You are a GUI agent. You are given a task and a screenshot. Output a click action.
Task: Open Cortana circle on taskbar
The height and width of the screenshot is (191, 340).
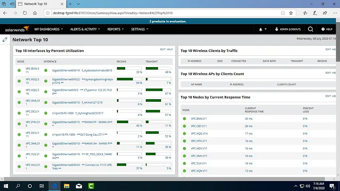pyautogui.click(x=30, y=186)
